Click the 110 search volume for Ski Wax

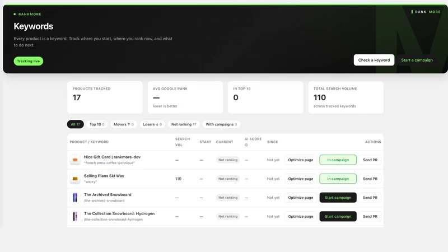click(178, 179)
